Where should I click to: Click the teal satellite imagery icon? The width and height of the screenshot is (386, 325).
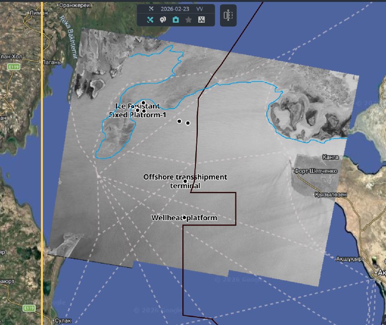point(151,20)
